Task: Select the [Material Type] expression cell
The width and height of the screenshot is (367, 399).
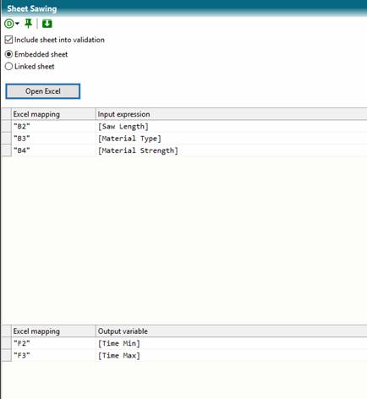Action: pyautogui.click(x=232, y=139)
